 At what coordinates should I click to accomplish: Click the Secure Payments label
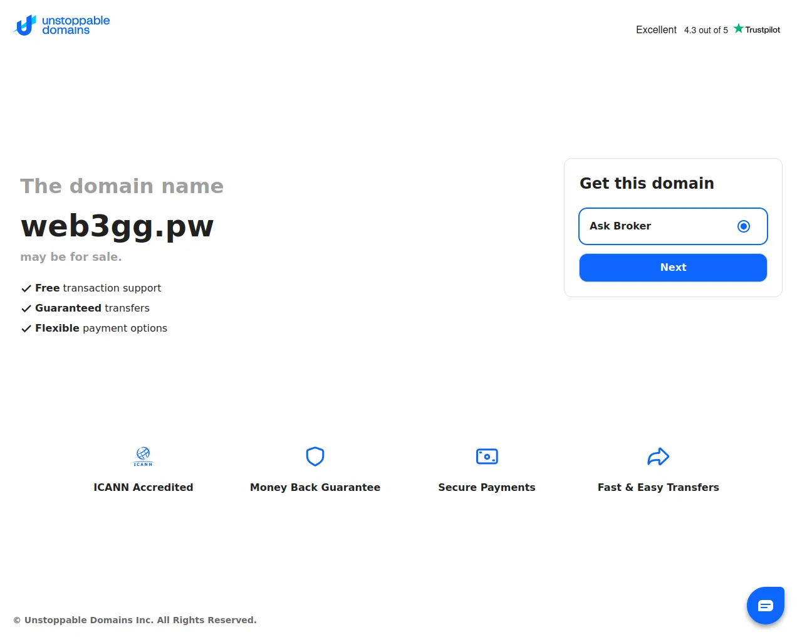[486, 487]
